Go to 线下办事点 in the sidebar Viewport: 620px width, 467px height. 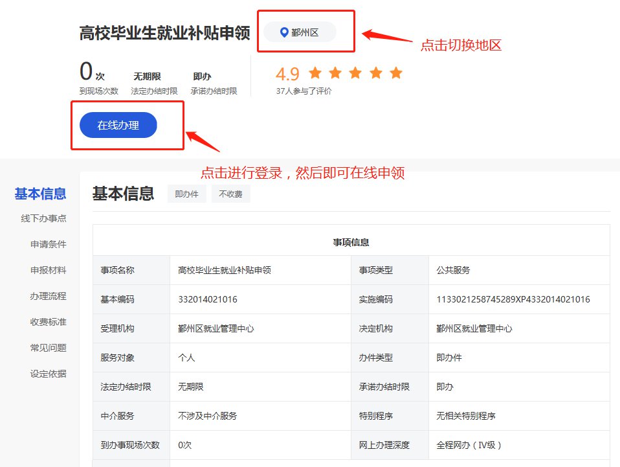click(43, 218)
